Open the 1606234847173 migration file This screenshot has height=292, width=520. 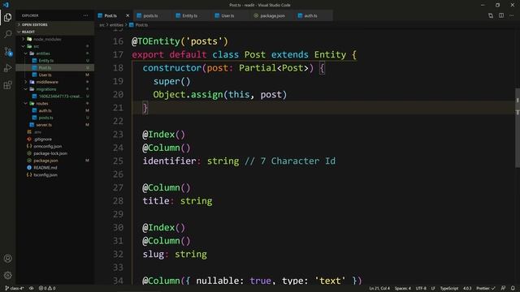point(59,97)
